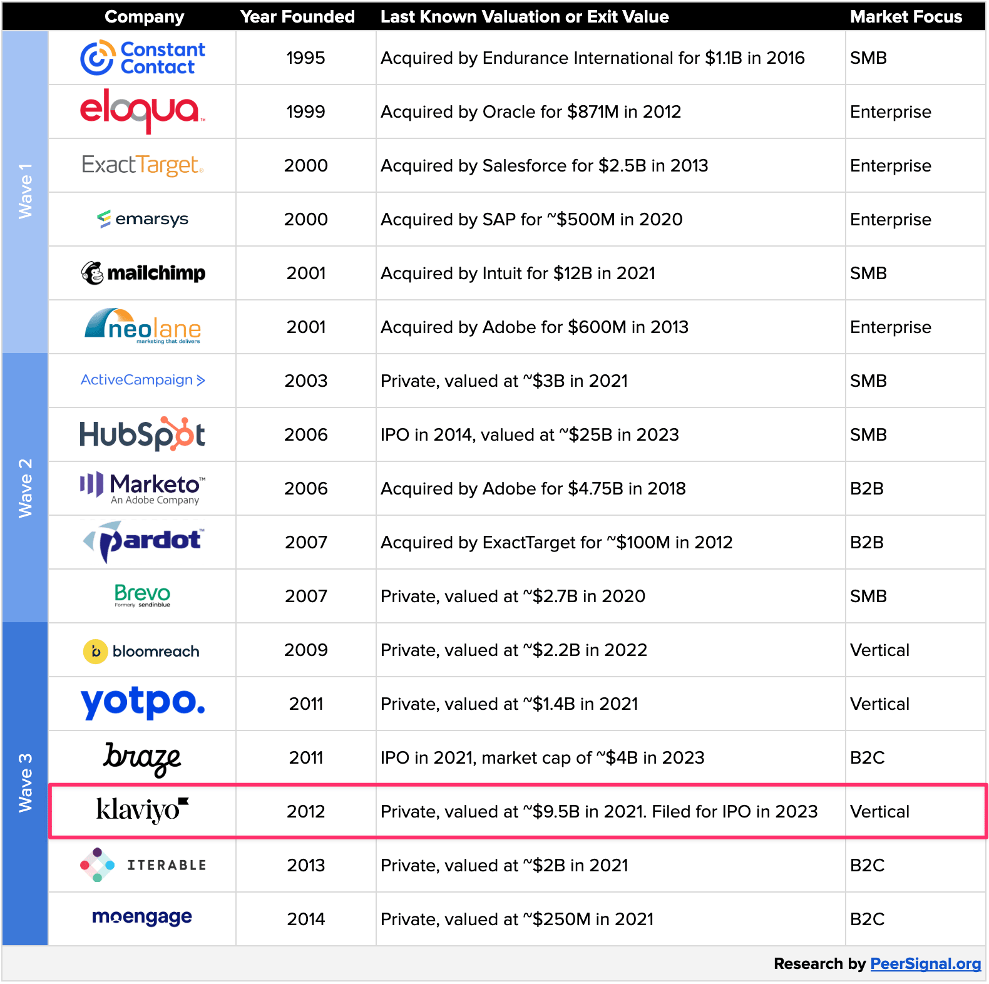Click B2C in the braze row
This screenshot has height=984, width=989.
click(868, 758)
